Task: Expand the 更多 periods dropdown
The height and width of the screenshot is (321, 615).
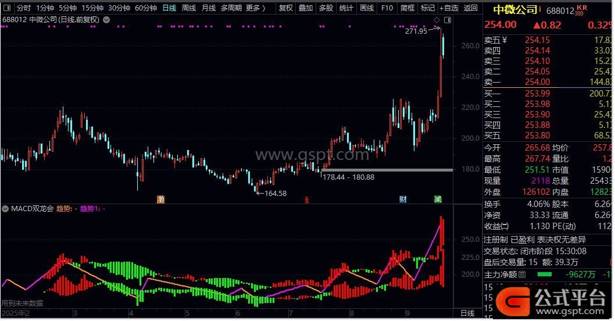Action: (256, 8)
